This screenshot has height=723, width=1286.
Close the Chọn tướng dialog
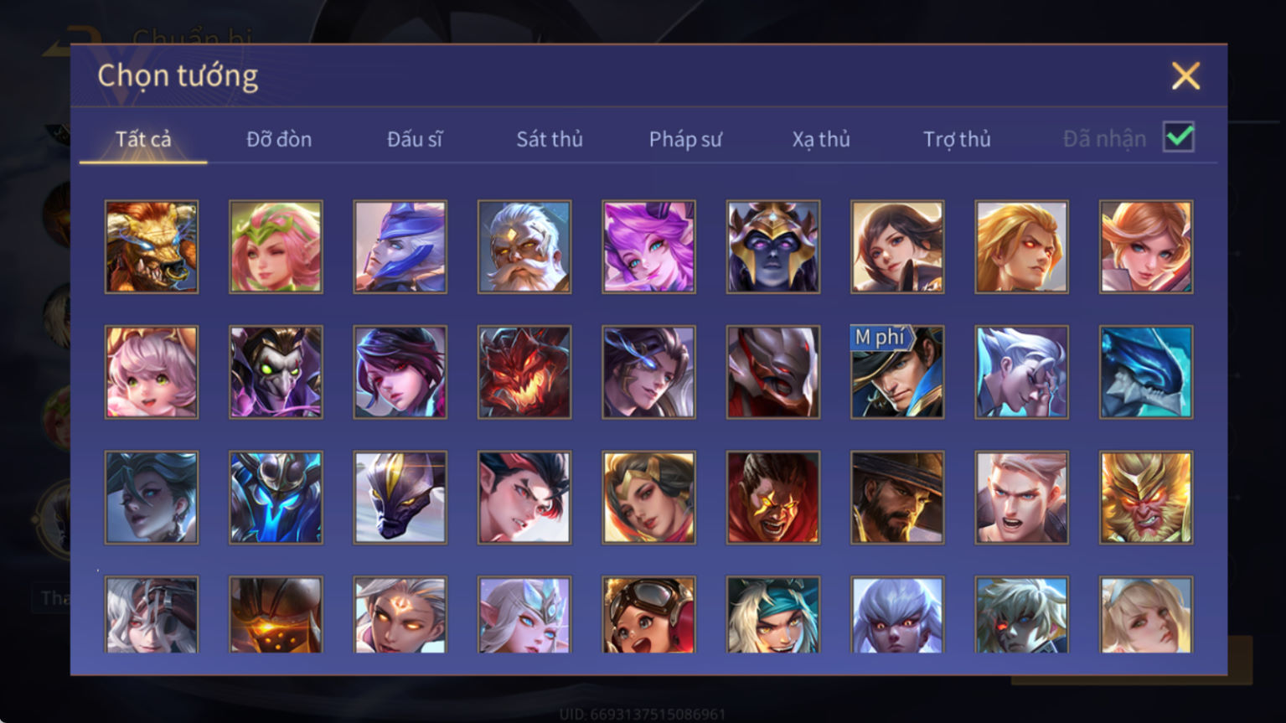click(1185, 76)
